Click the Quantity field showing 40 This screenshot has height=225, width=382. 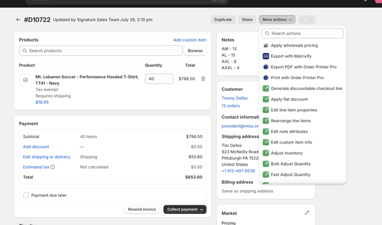159,79
